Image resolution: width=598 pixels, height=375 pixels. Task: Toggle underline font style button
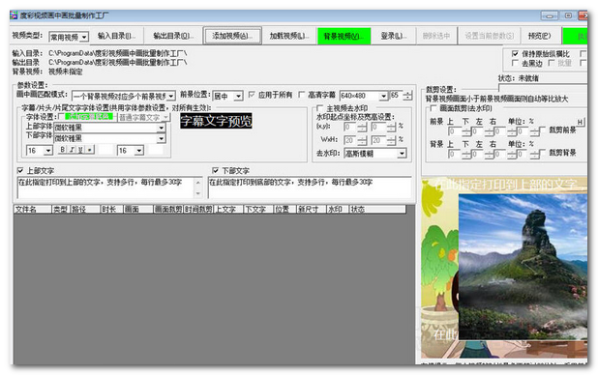[x=80, y=150]
